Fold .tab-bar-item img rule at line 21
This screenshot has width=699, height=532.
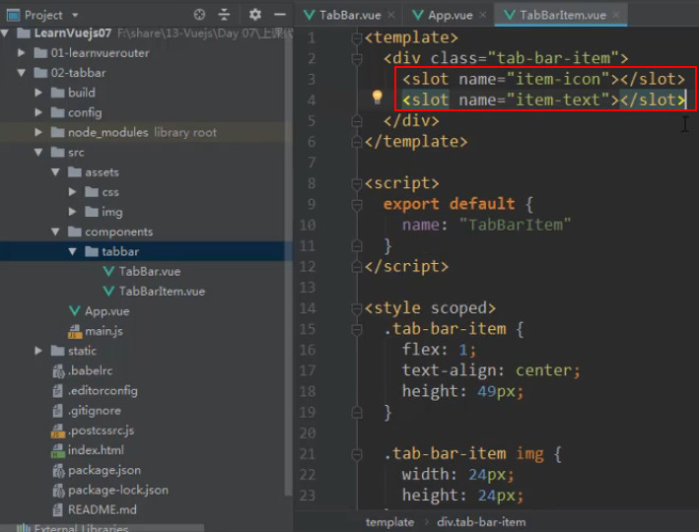[x=356, y=454]
